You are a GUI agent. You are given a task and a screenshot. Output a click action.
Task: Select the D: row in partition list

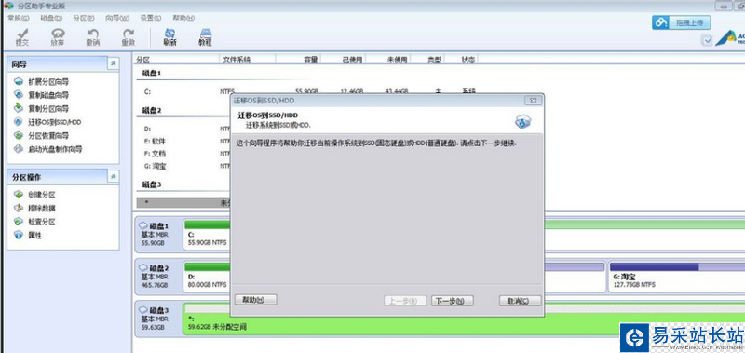point(183,129)
